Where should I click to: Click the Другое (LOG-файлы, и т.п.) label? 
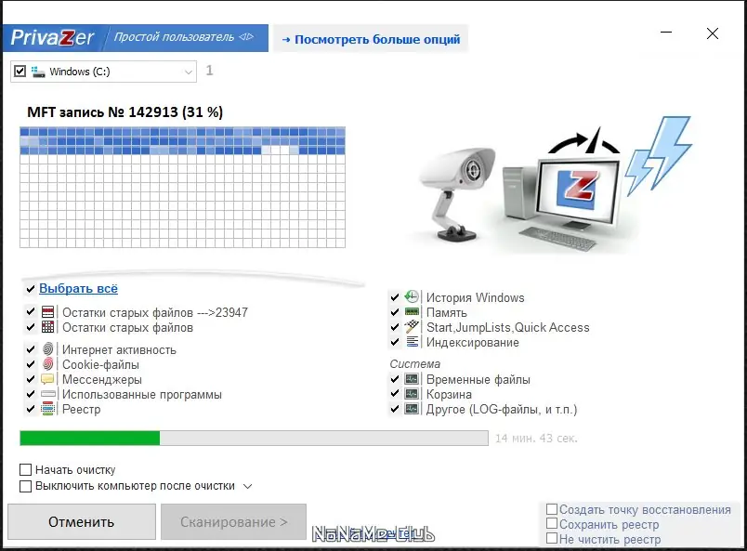[x=502, y=410]
